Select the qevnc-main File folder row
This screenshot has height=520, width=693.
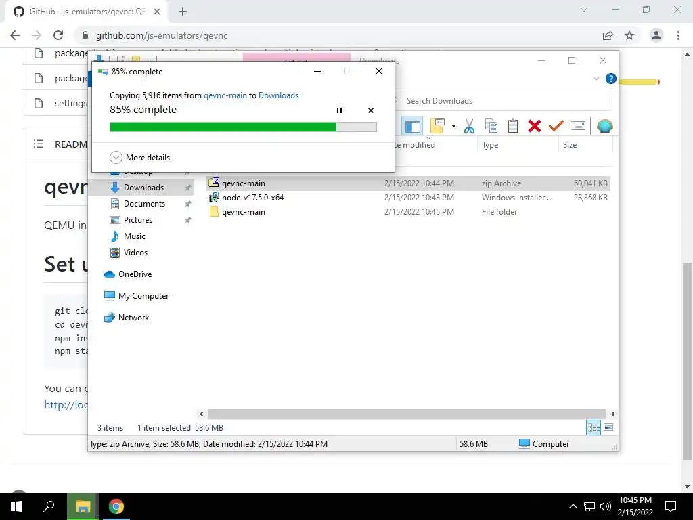coord(407,212)
